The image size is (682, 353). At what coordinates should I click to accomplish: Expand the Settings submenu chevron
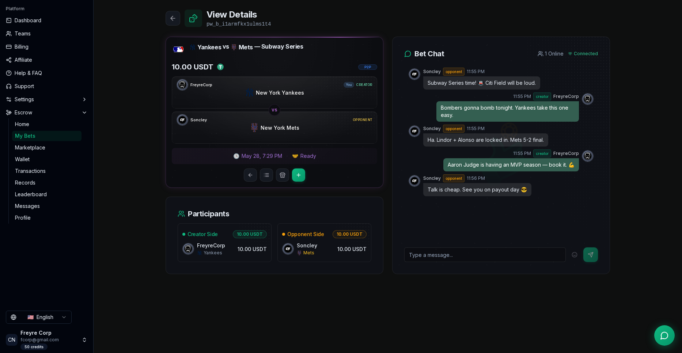[84, 99]
